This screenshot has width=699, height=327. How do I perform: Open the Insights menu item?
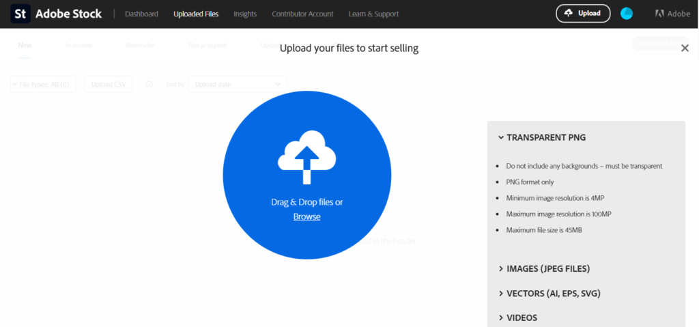[245, 14]
